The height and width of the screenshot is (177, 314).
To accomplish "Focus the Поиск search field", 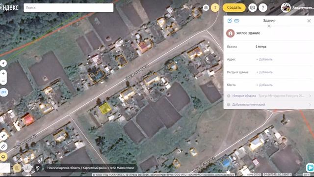I will pos(69,8).
